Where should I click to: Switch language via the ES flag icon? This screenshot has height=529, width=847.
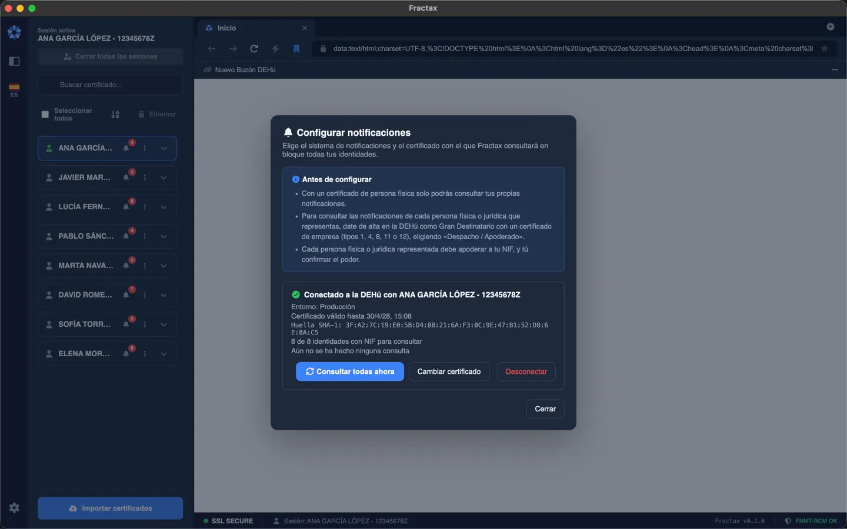pyautogui.click(x=14, y=90)
